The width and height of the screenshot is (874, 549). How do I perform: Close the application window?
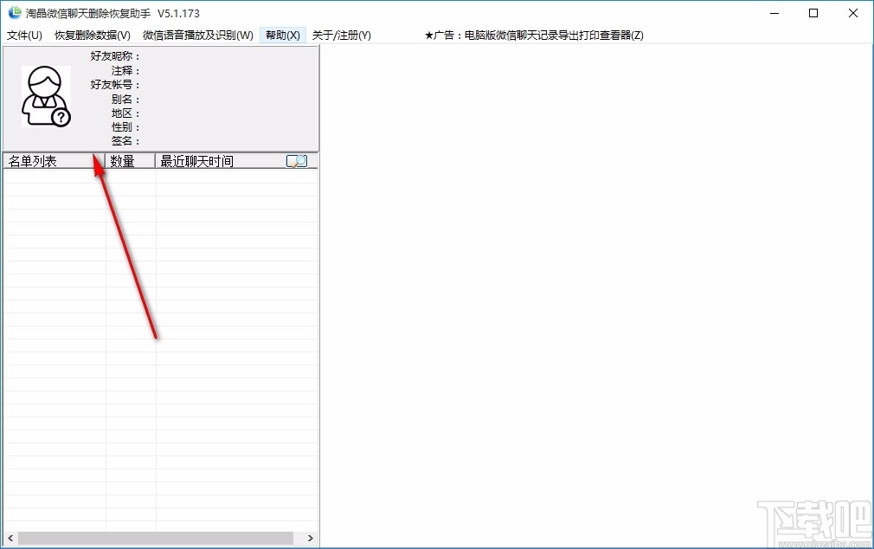tap(853, 13)
